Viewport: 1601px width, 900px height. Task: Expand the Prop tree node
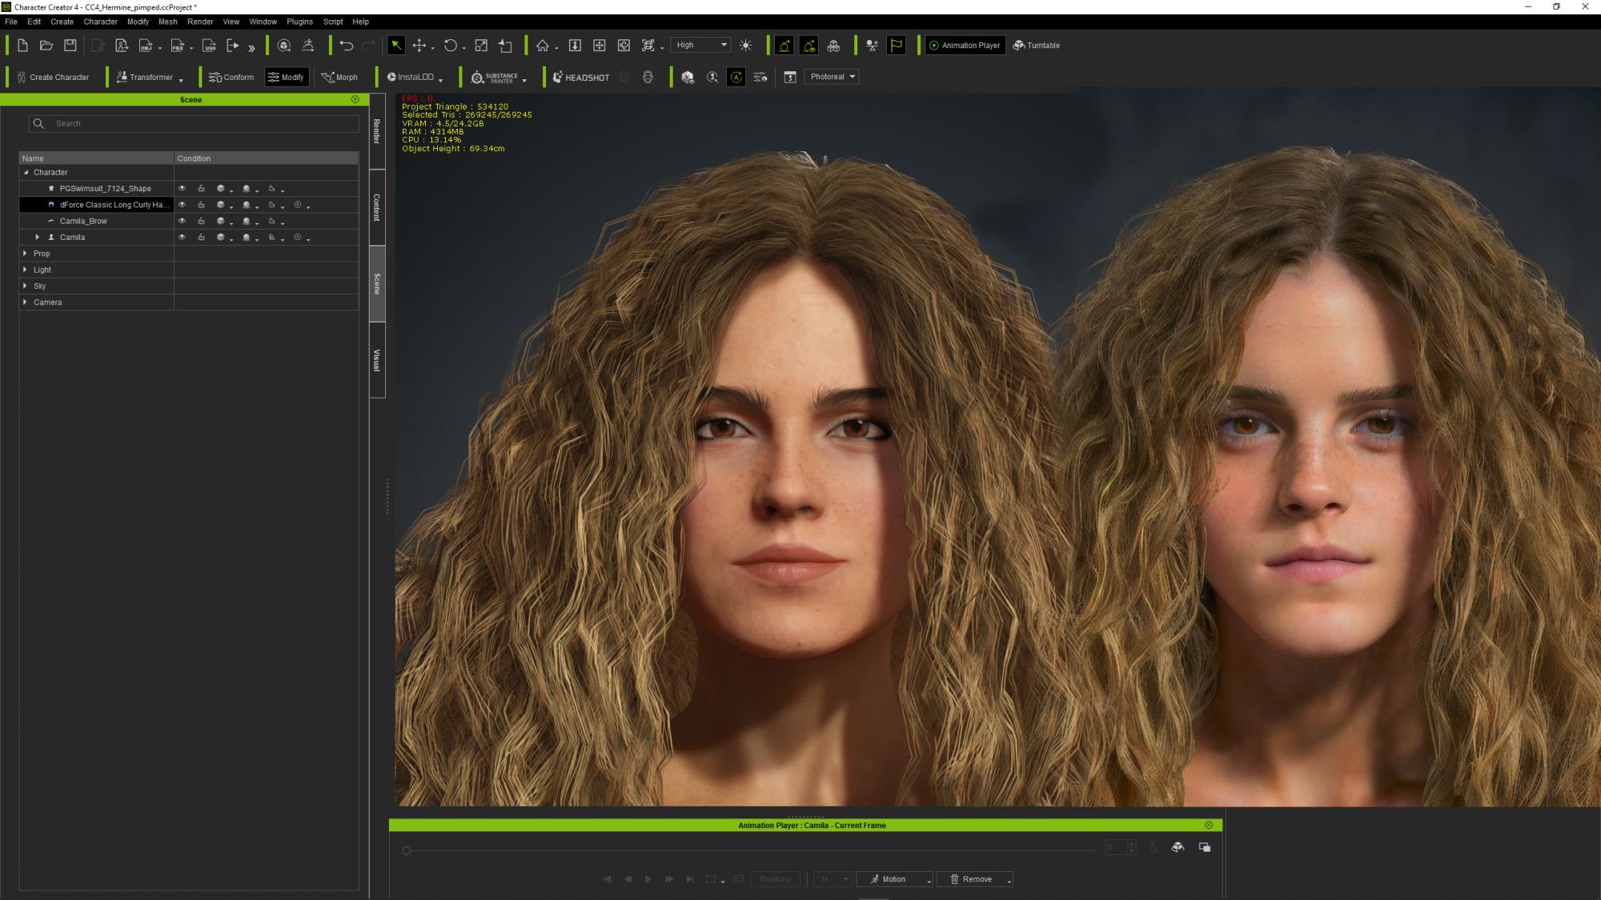click(x=26, y=254)
